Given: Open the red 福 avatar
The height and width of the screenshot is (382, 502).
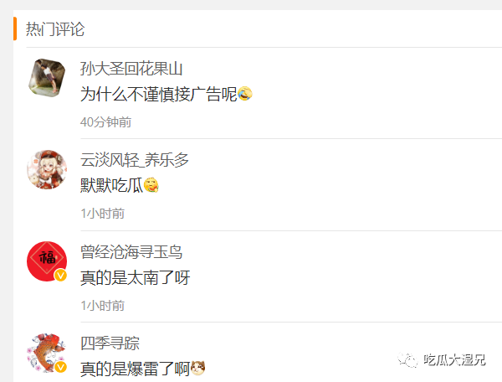Looking at the screenshot, I should (47, 261).
